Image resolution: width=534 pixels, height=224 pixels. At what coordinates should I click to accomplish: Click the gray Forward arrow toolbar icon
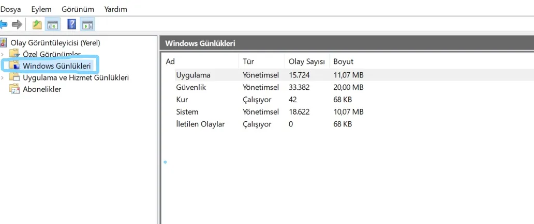(x=17, y=24)
